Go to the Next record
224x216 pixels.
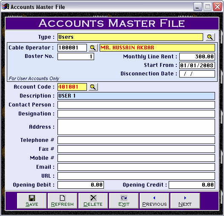point(185,201)
